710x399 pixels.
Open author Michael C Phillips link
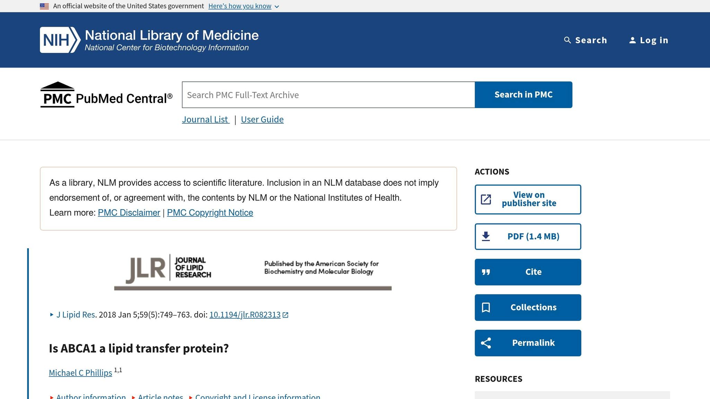click(80, 373)
